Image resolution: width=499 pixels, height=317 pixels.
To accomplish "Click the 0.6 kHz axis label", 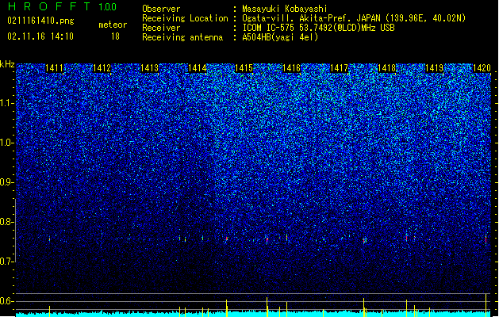I will [x=7, y=301].
